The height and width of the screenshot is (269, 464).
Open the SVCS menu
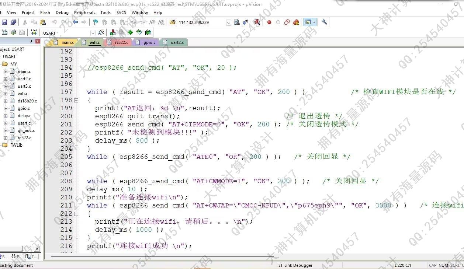(121, 13)
